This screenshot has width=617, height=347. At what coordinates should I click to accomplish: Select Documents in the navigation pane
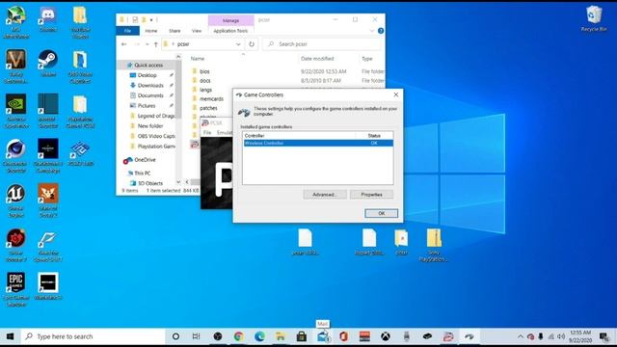coord(150,95)
